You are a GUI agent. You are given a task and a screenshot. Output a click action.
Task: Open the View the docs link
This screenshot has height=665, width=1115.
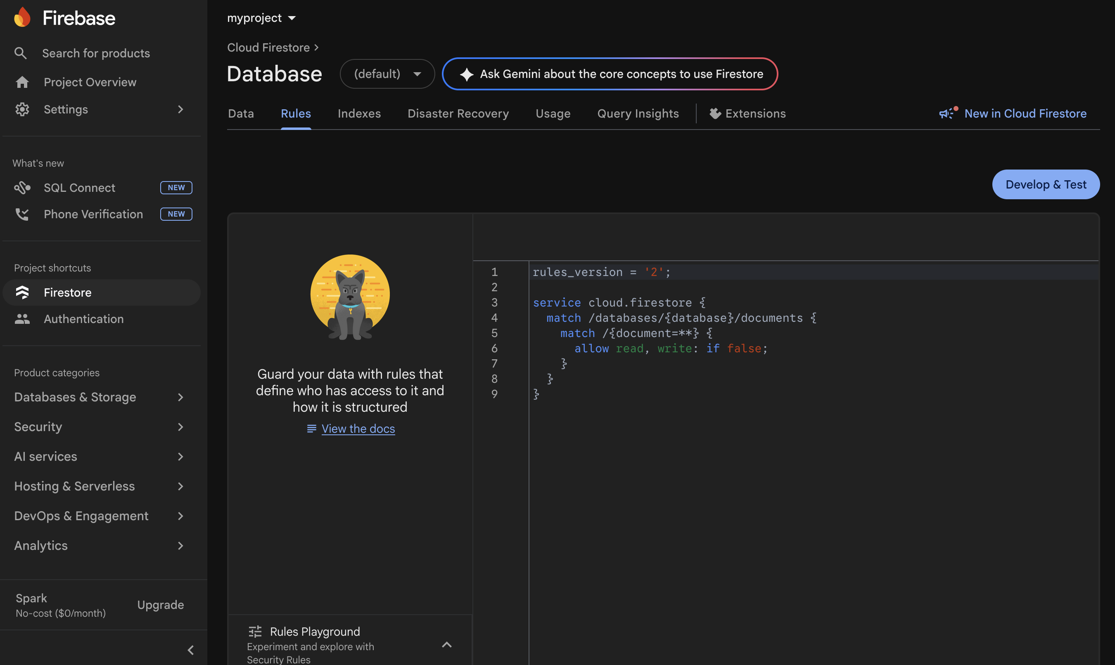(x=358, y=428)
